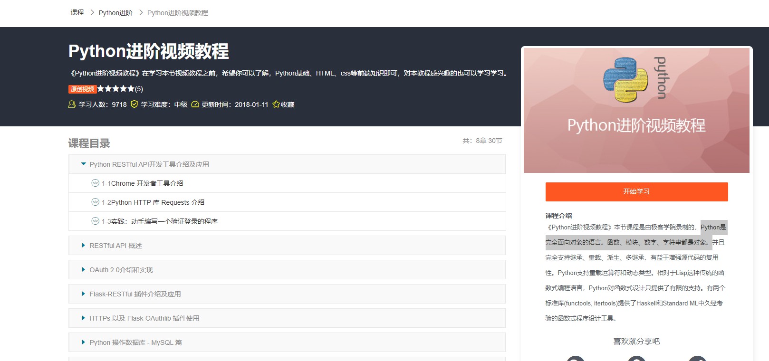This screenshot has width=769, height=361.
Task: Click the 共：8章 30节 count
Action: [482, 141]
